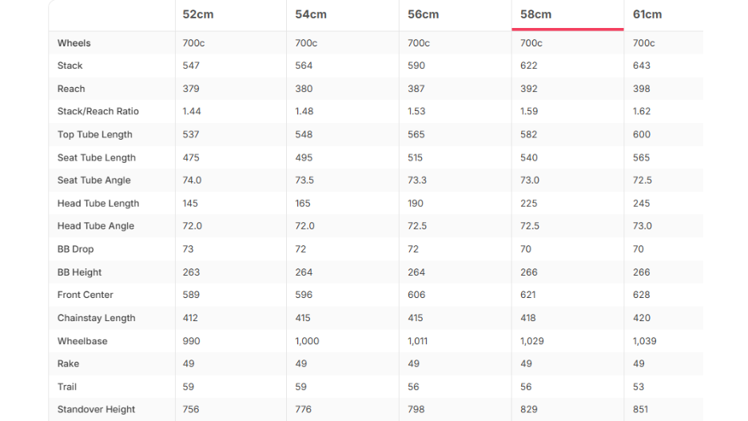This screenshot has height=421, width=748.
Task: Click the 58cm Standover Height value 829
Action: click(x=528, y=409)
